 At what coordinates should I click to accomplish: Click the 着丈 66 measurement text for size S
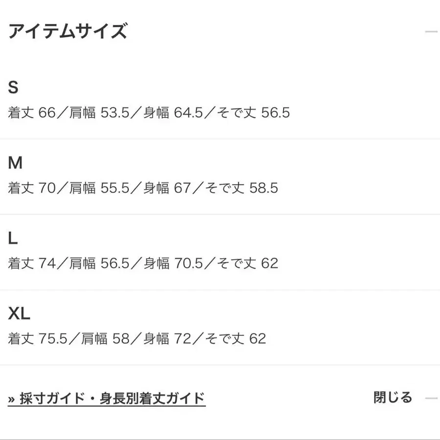click(x=30, y=112)
